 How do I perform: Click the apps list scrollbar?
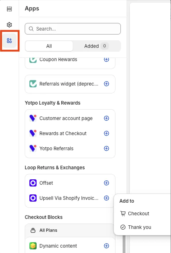(x=124, y=244)
